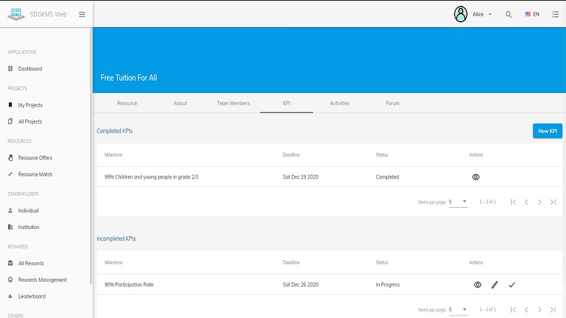
Task: Edit the 90% Participation Rate KPI
Action: pyautogui.click(x=495, y=285)
